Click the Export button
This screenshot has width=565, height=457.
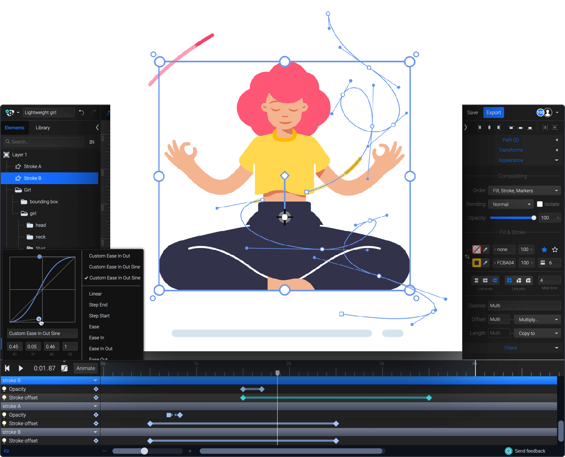click(x=493, y=112)
